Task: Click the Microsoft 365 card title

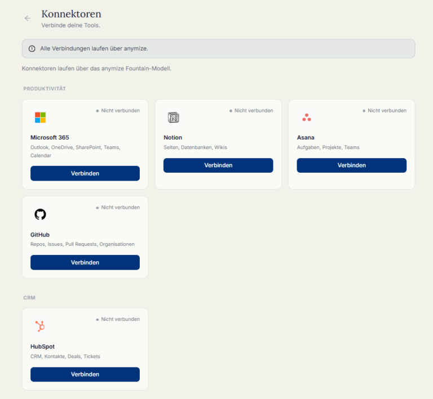Action: click(50, 137)
